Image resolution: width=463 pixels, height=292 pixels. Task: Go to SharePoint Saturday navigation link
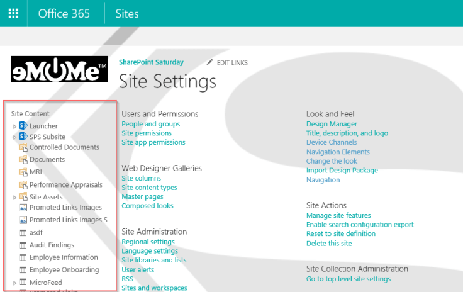tap(151, 62)
